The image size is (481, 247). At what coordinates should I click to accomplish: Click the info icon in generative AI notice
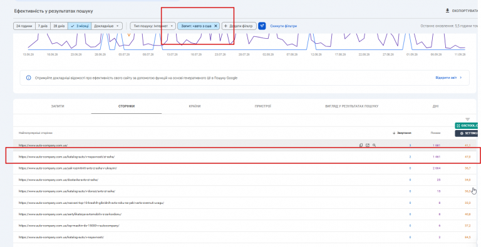pyautogui.click(x=29, y=78)
